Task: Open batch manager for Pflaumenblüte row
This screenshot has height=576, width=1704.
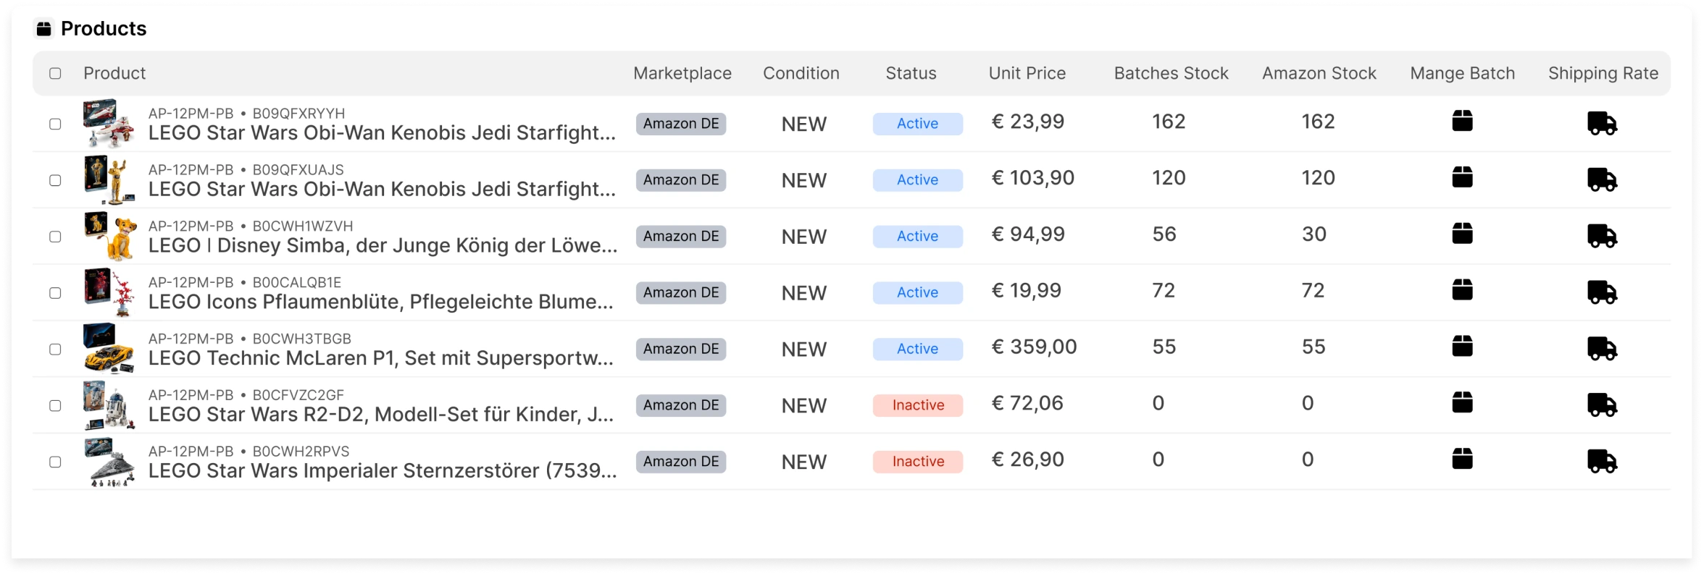Action: point(1462,290)
